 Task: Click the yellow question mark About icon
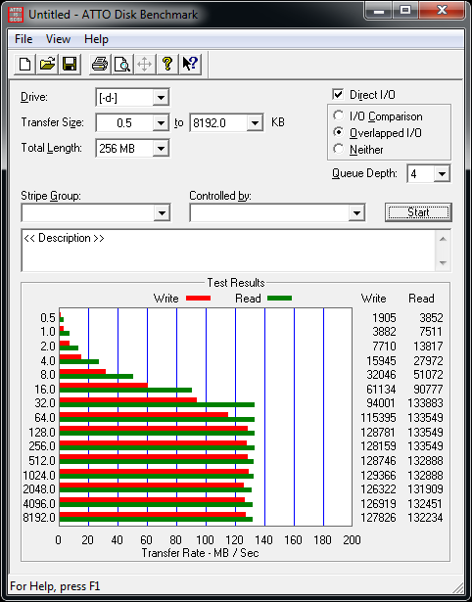(167, 64)
